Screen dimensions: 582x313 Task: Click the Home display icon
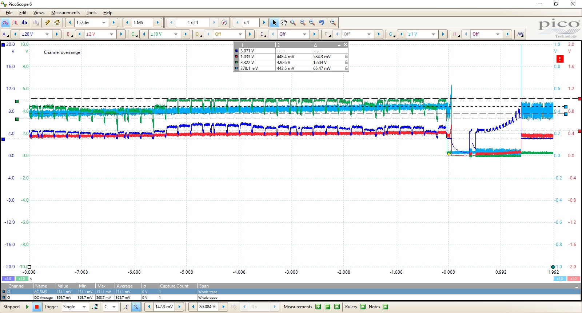tap(57, 23)
